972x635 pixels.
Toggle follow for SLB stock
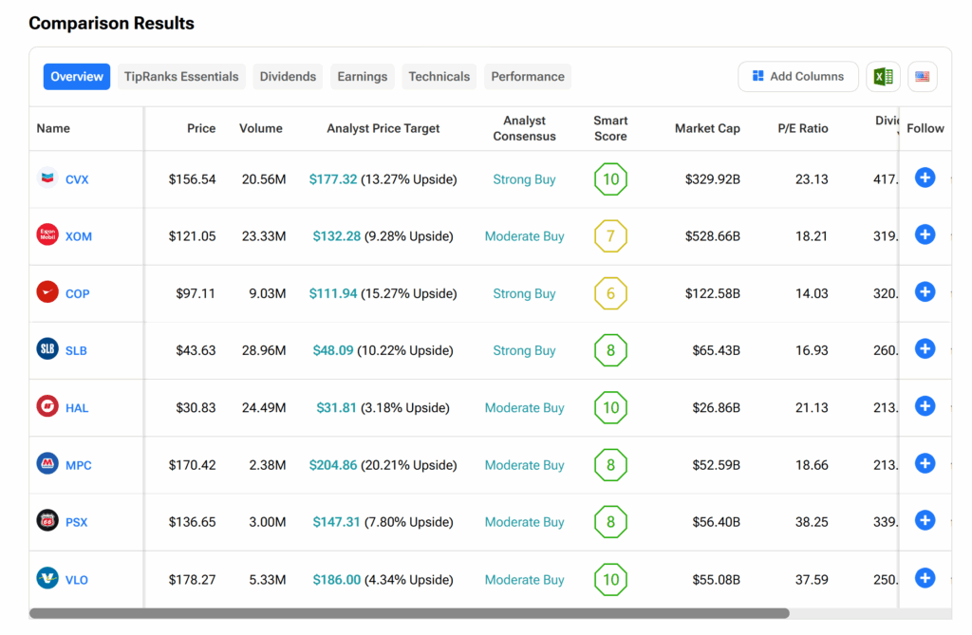pos(925,349)
